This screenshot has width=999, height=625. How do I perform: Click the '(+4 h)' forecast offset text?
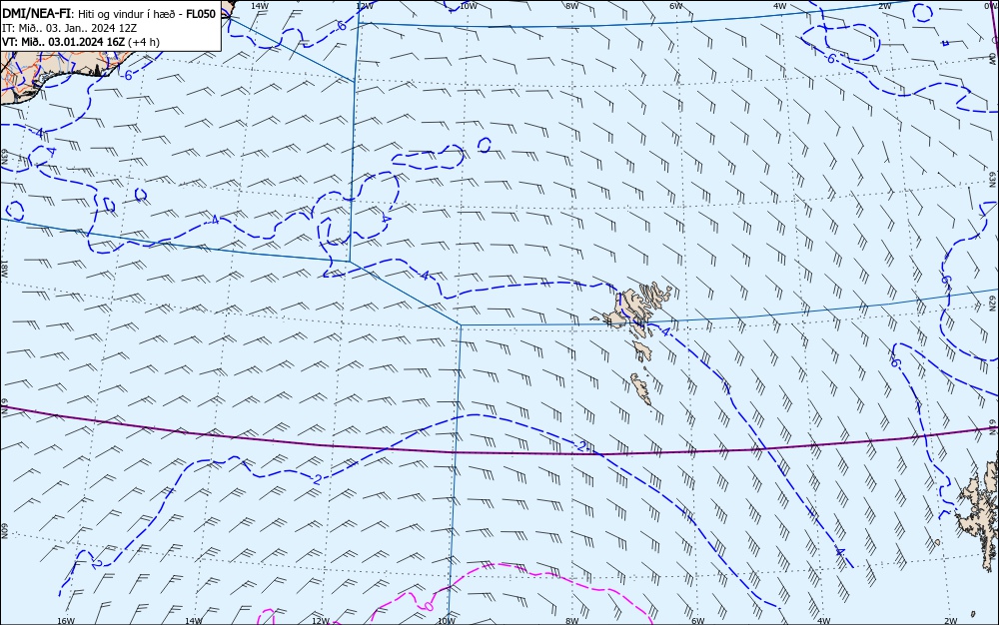pos(143,42)
